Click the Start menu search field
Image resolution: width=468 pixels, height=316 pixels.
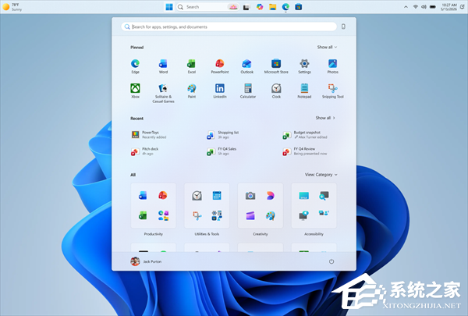[229, 27]
